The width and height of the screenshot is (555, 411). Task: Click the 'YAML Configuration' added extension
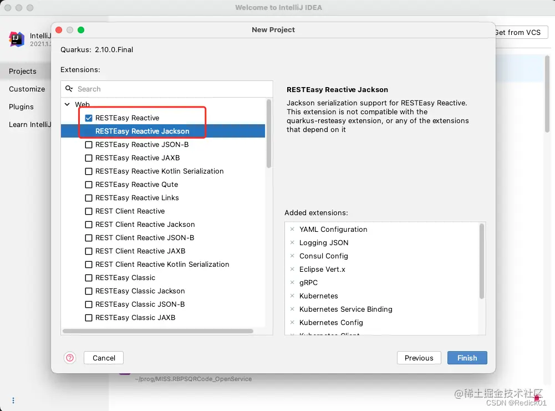(x=333, y=229)
